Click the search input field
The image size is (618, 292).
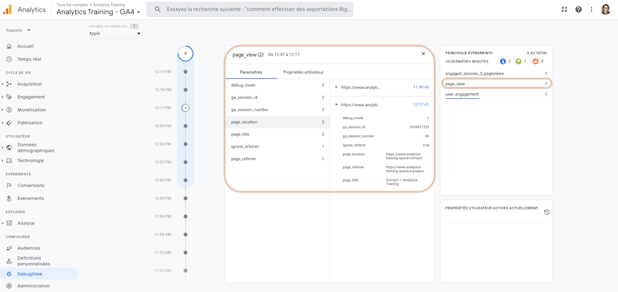pyautogui.click(x=250, y=9)
